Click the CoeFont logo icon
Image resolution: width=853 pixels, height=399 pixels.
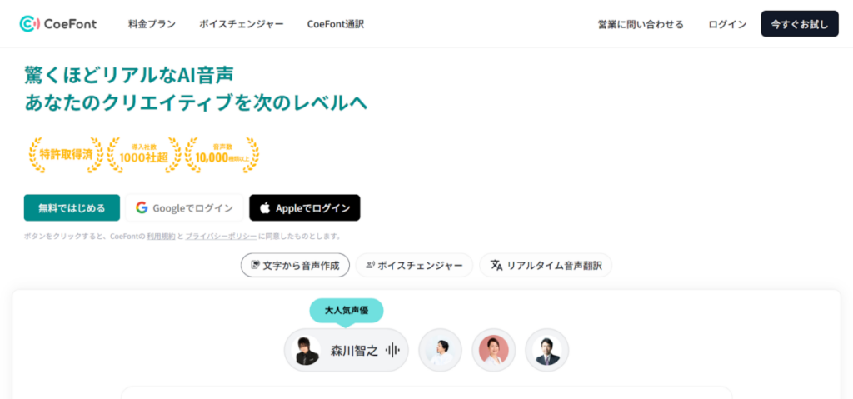click(x=30, y=24)
